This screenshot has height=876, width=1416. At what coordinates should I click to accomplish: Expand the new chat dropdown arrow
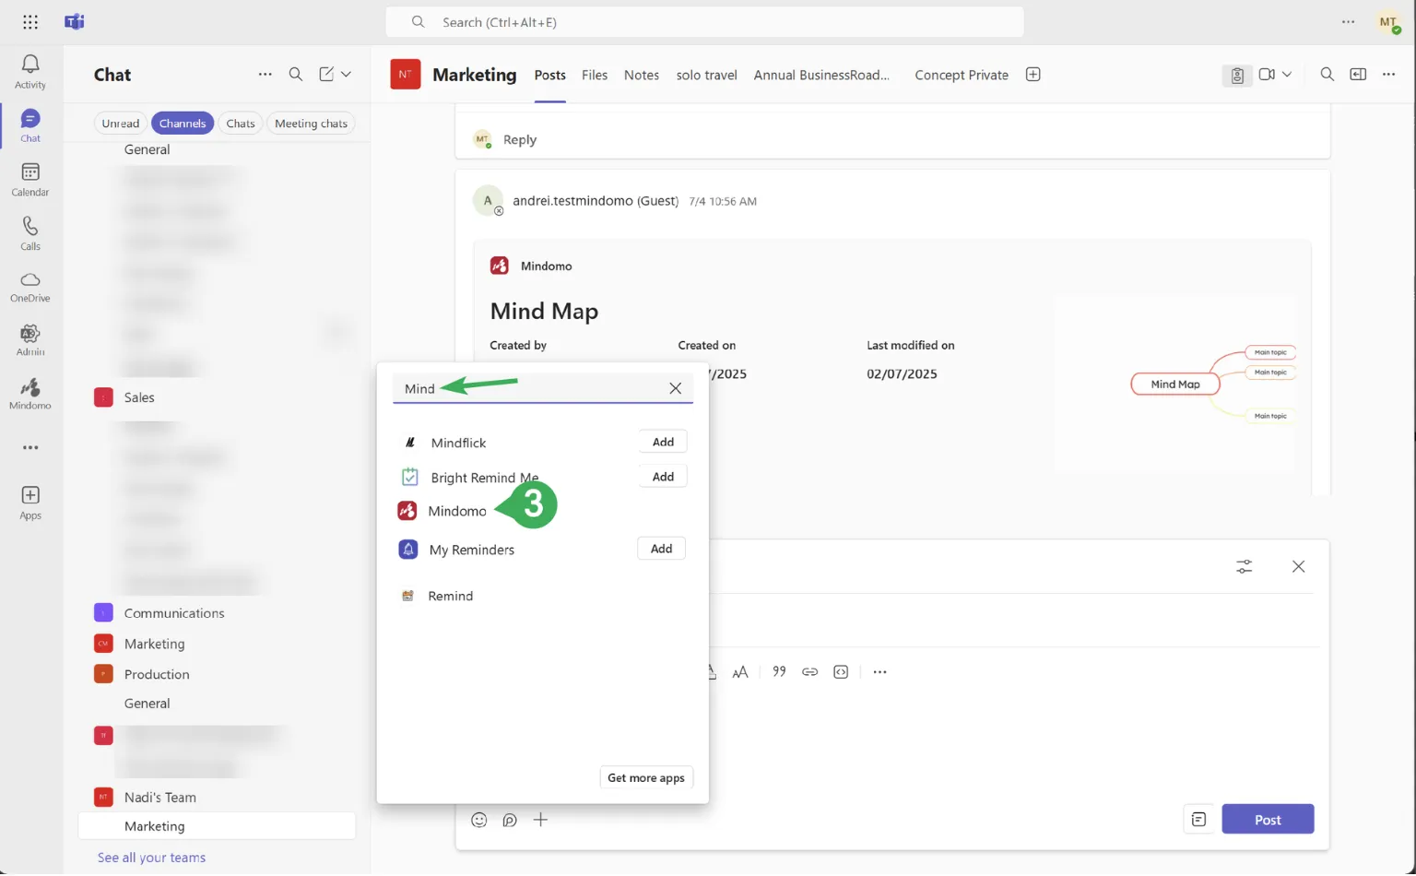pyautogui.click(x=347, y=75)
